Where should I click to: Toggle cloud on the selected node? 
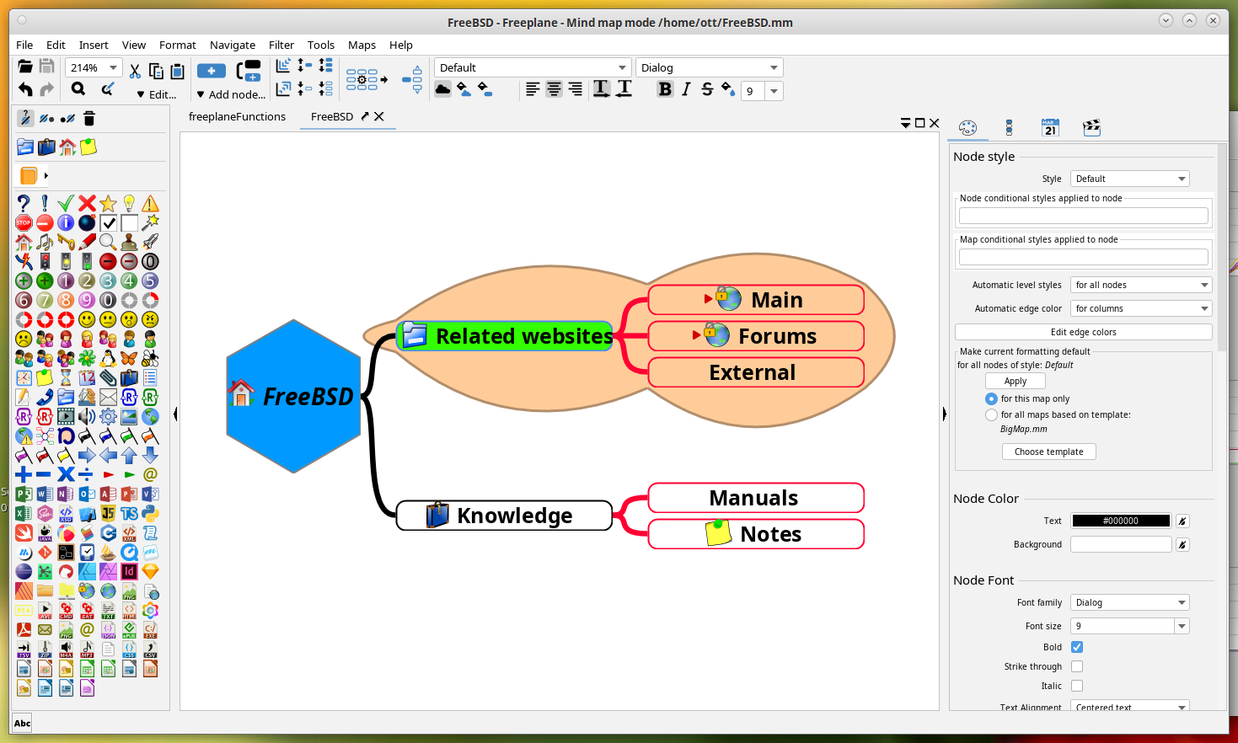(x=442, y=88)
